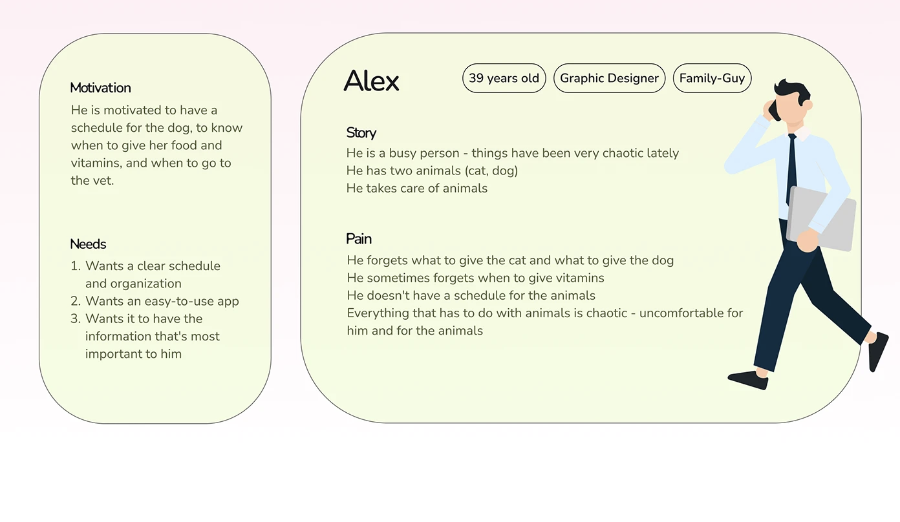Click the Pain heading

(x=359, y=239)
